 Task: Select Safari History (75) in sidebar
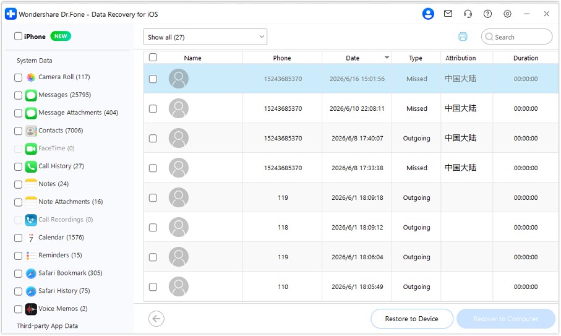pos(64,291)
